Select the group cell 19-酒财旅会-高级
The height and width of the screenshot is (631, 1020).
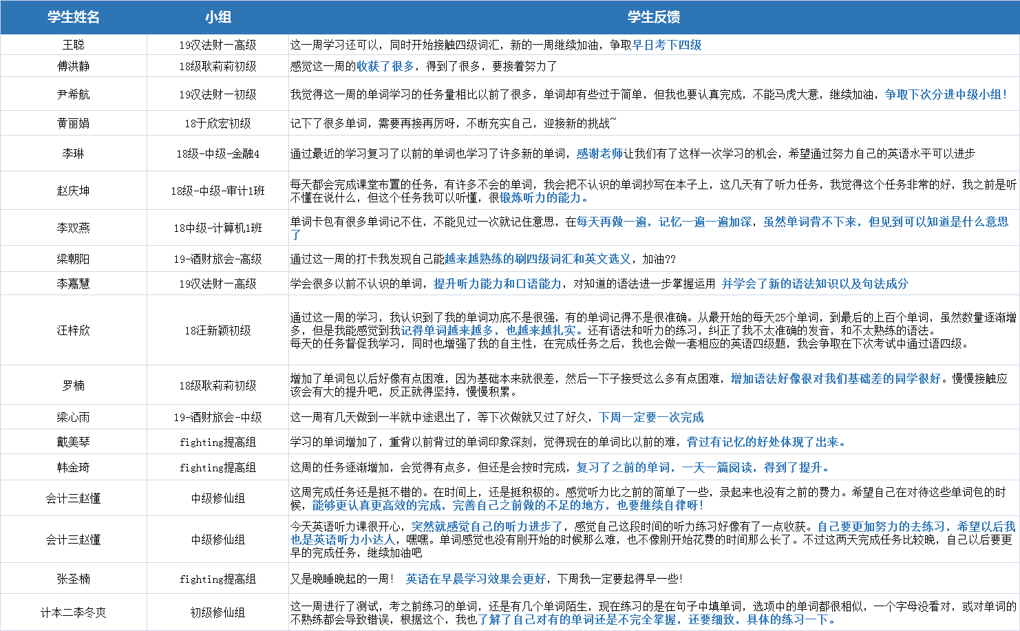[217, 259]
